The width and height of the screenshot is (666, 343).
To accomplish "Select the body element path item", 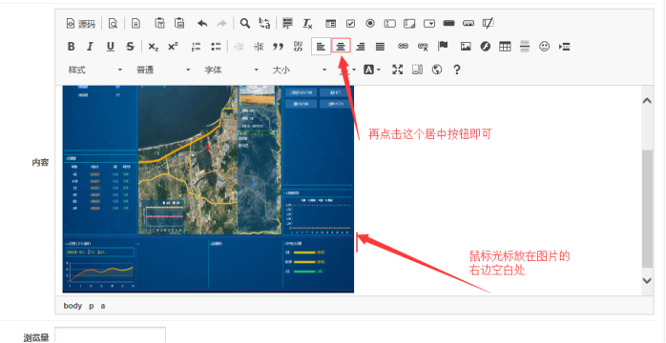I will (73, 306).
